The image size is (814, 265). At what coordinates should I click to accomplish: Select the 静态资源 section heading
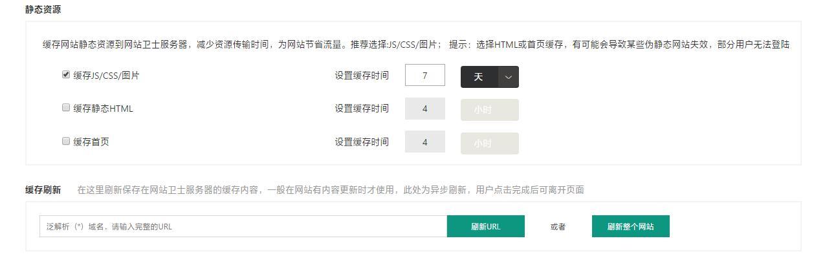[43, 10]
